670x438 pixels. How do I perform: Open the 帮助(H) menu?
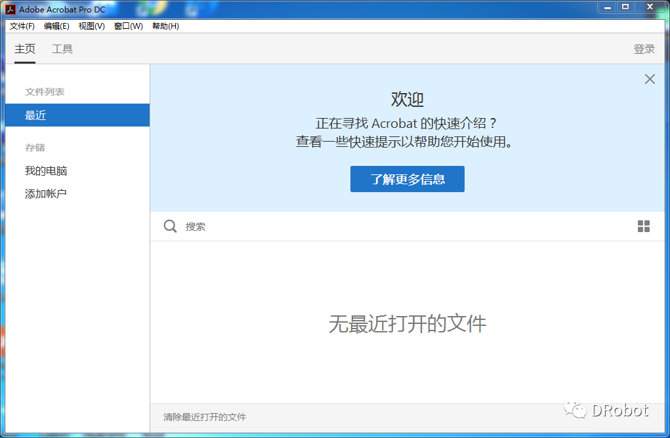pyautogui.click(x=165, y=26)
